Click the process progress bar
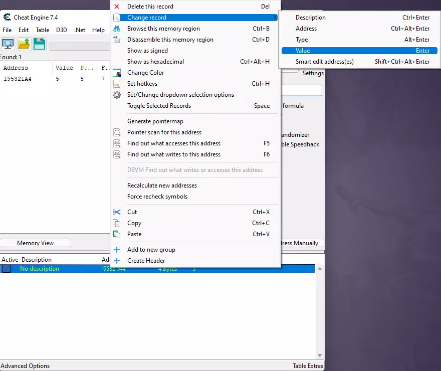441x371 pixels. (80, 47)
